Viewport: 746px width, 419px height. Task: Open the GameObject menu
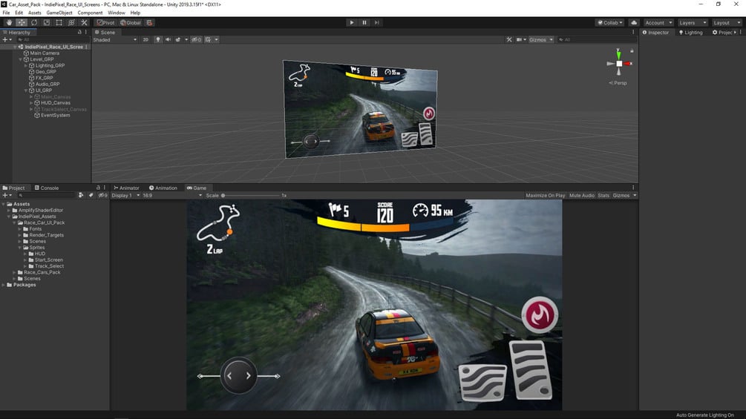tap(59, 13)
